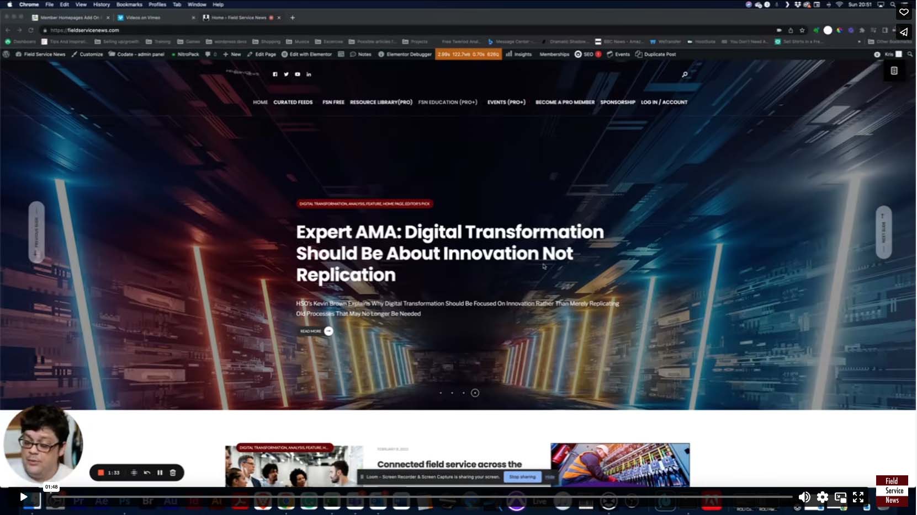Select Curated Feeds in the site navigation
Screen dimensions: 917x515
point(293,102)
